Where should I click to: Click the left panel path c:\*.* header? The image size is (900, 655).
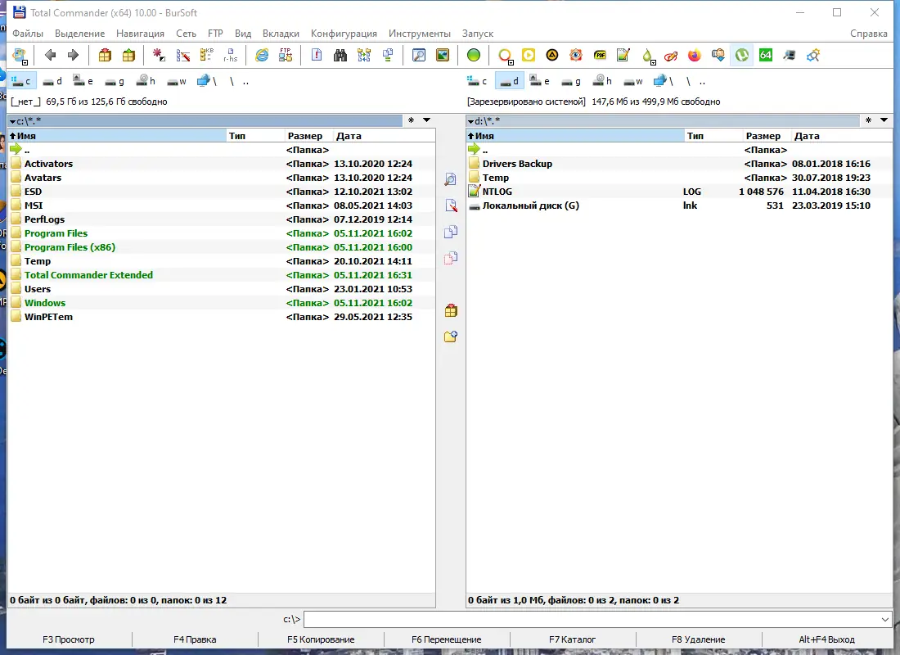click(x=205, y=120)
